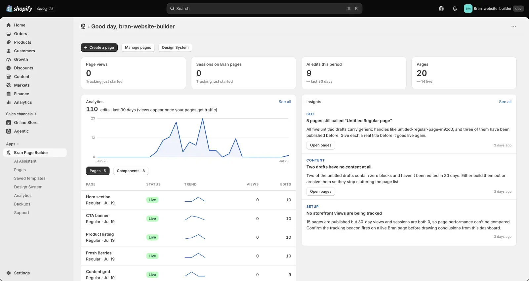
Task: Open the Orders sidebar icon
Action: (9, 34)
